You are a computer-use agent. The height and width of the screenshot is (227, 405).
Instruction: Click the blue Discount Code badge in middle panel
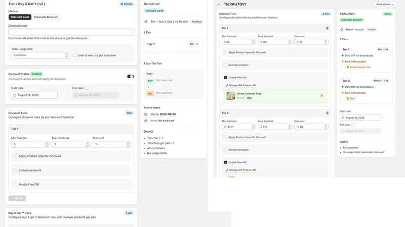coord(154,11)
